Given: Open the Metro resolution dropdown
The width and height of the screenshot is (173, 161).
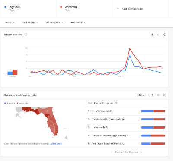Looking at the screenshot, I should click(143, 95).
